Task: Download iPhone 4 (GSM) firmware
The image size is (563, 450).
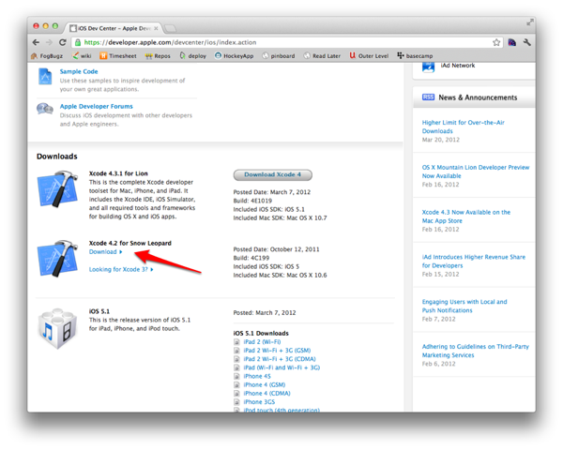Action: coord(265,385)
